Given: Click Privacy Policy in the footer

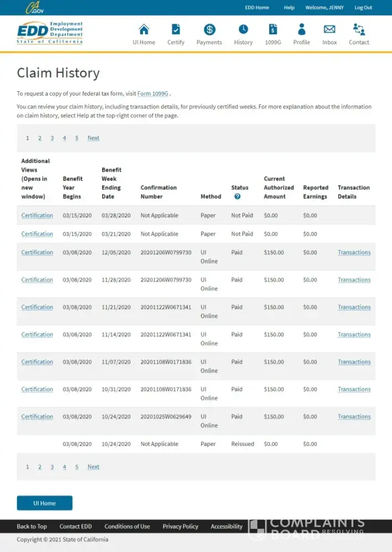Looking at the screenshot, I should pos(180,527).
